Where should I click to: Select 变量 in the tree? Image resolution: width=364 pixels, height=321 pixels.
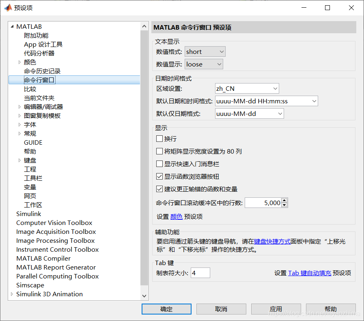coord(30,187)
